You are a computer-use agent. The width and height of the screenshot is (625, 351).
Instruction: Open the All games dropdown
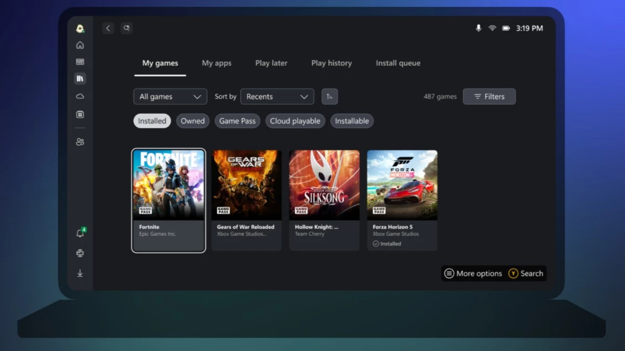coord(170,96)
